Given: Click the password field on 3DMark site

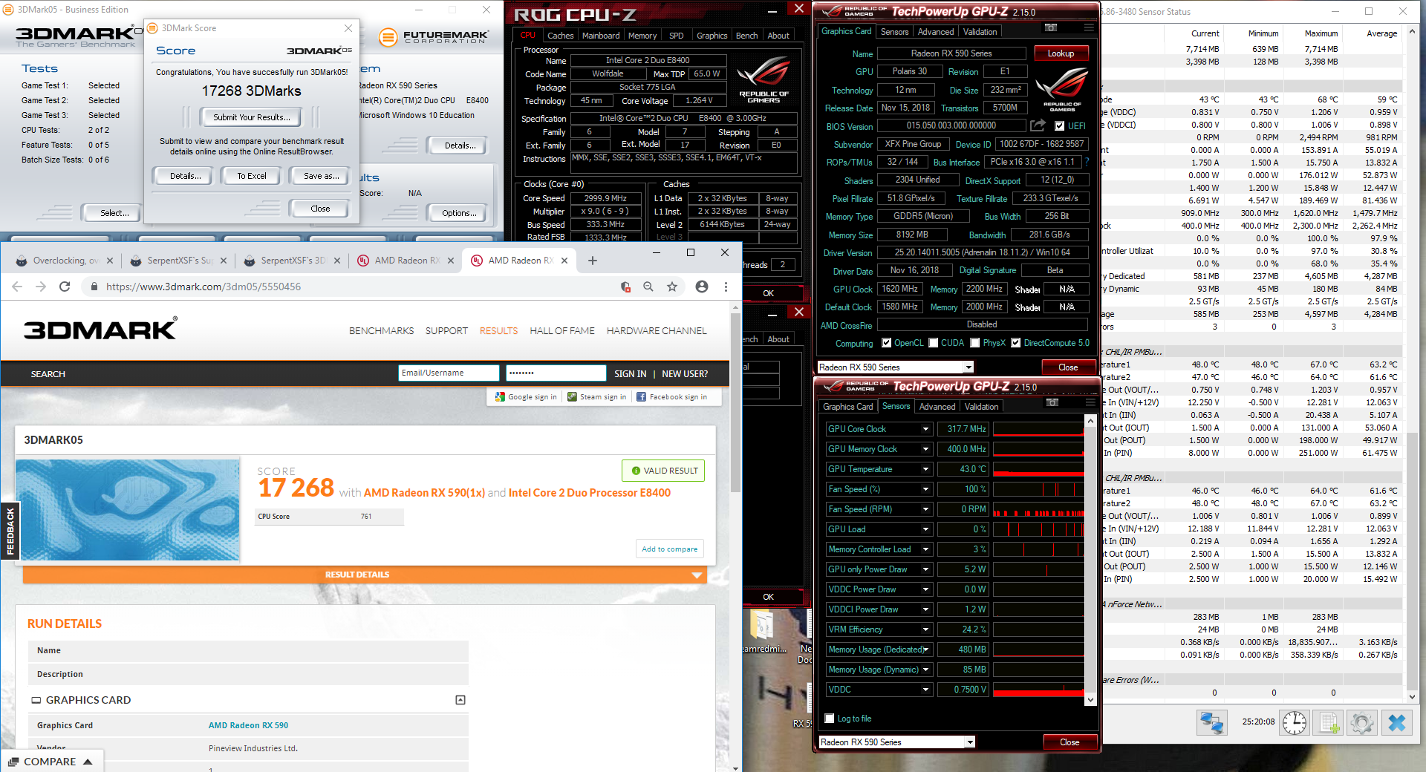Looking at the screenshot, I should [x=556, y=373].
